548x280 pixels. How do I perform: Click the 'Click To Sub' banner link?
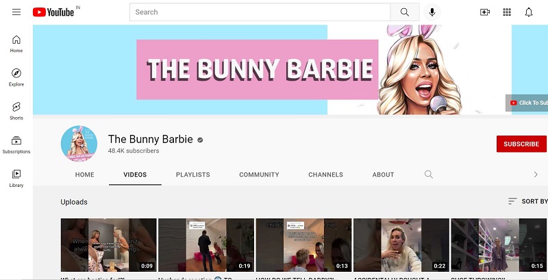pyautogui.click(x=527, y=103)
